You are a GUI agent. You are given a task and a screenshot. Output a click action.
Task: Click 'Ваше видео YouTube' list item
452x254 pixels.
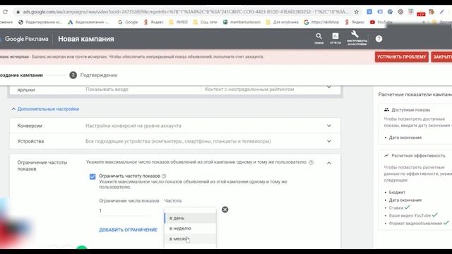tap(410, 216)
